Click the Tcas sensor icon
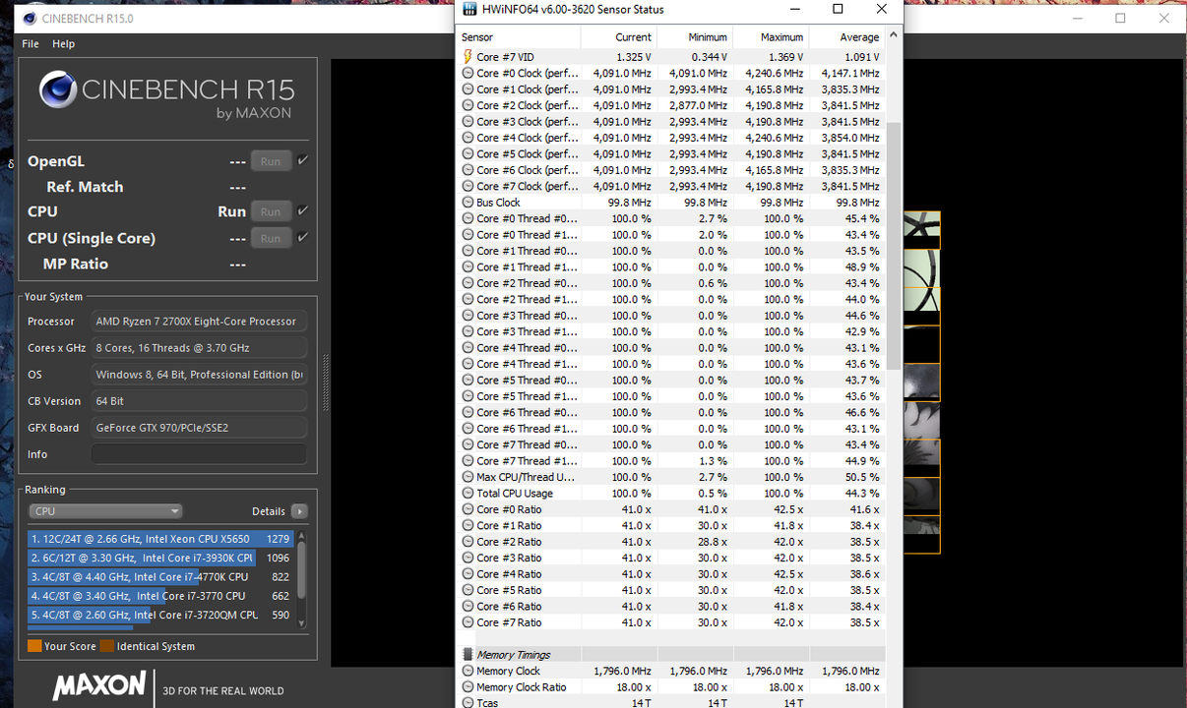This screenshot has height=708, width=1187. click(468, 703)
